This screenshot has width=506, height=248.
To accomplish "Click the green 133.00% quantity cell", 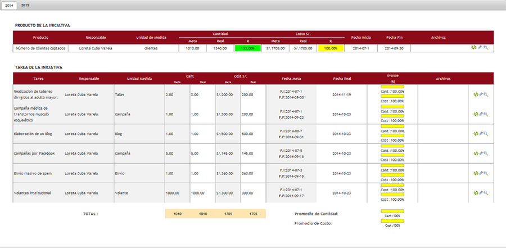I will point(247,48).
